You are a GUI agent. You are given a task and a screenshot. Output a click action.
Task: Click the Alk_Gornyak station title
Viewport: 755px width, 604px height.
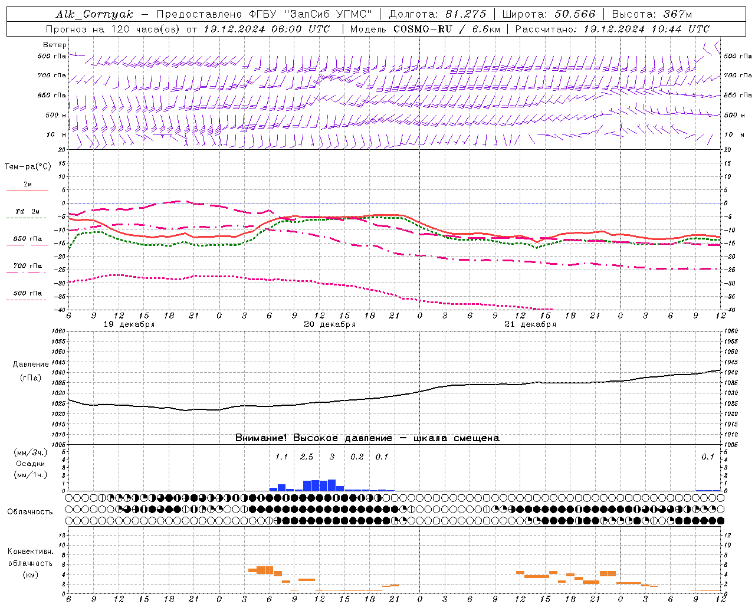click(94, 14)
